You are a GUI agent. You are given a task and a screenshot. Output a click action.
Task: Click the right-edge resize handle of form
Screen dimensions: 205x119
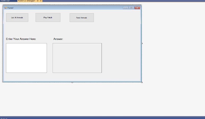(x=142, y=43)
